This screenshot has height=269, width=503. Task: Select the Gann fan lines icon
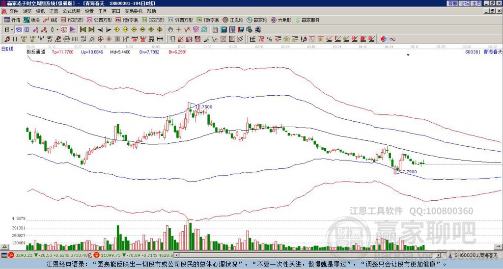coord(181,39)
